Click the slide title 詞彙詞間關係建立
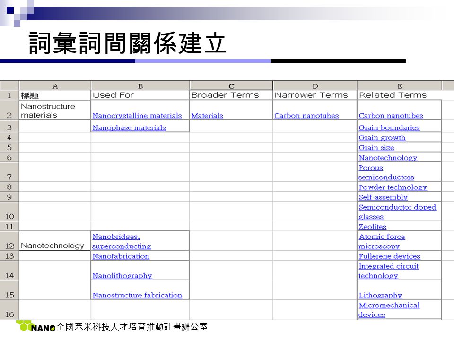The width and height of the screenshot is (454, 340). (127, 43)
